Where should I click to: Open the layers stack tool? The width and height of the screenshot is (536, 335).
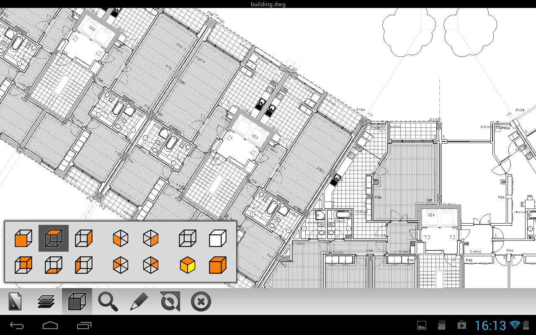click(46, 301)
